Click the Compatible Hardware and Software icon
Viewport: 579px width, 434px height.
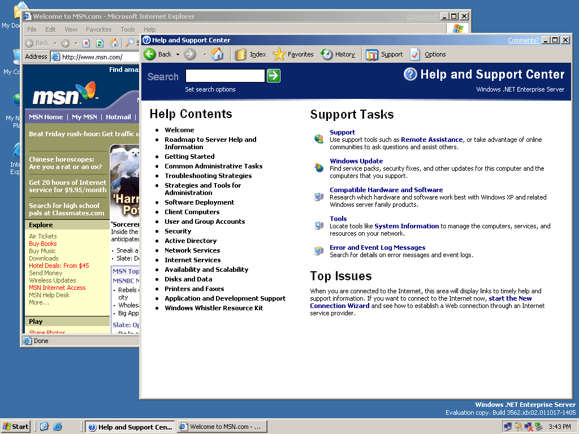(319, 196)
